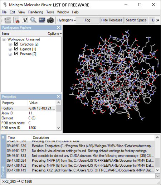161x185 pixels.
Task: Open the Help menu
Action: [x=75, y=12]
